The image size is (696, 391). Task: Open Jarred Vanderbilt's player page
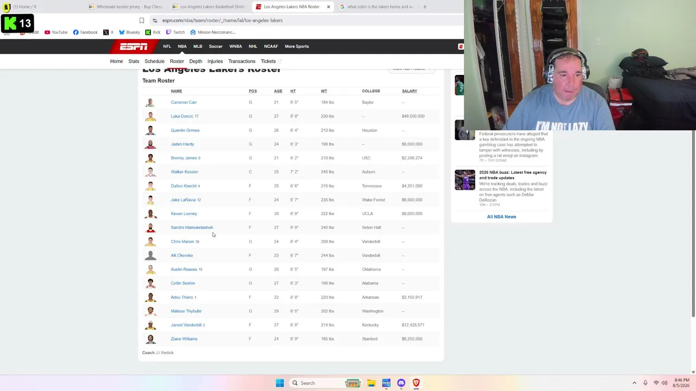[x=187, y=325]
